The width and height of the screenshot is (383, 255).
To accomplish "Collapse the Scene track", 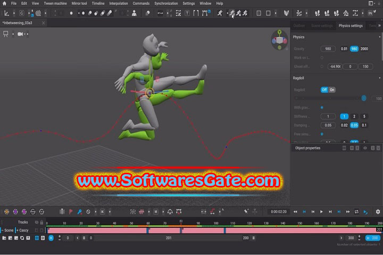I will [x=3, y=231].
